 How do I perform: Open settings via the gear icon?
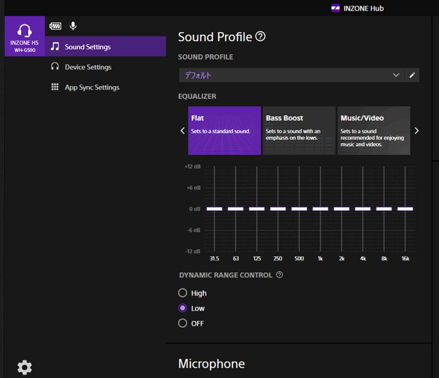[x=25, y=368]
